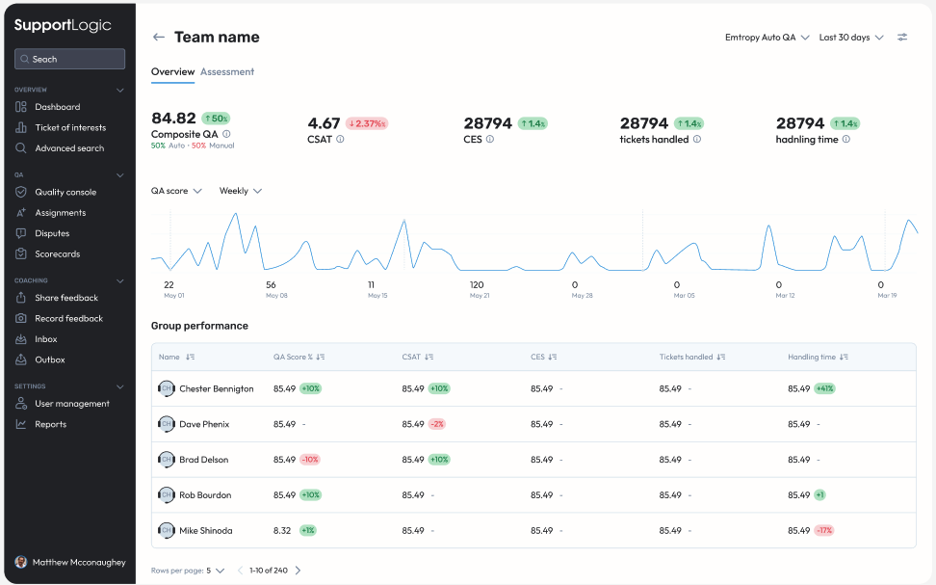The image size is (936, 585).
Task: Open the Last 30 days dropdown
Action: click(851, 37)
